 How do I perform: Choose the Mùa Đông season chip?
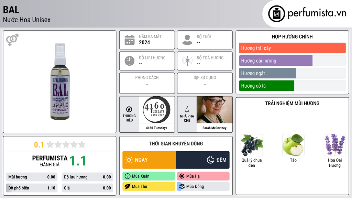[203, 186]
